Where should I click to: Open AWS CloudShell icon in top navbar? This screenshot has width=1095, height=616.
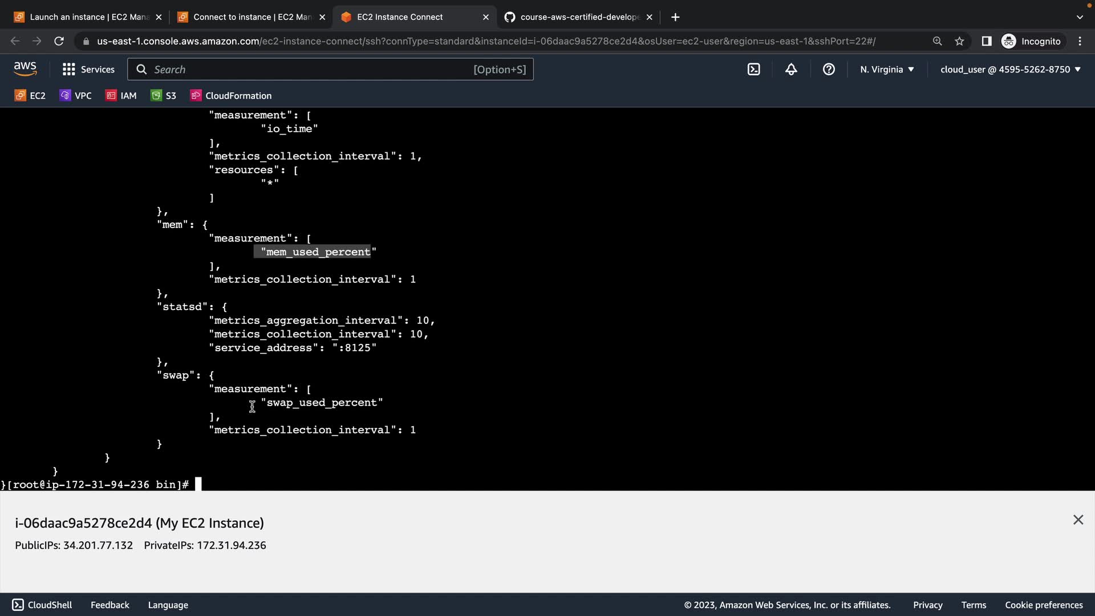pyautogui.click(x=753, y=70)
